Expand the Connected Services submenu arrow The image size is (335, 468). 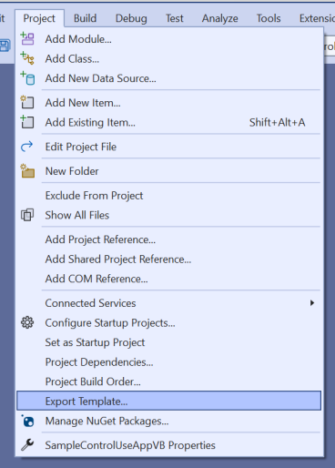tap(312, 303)
